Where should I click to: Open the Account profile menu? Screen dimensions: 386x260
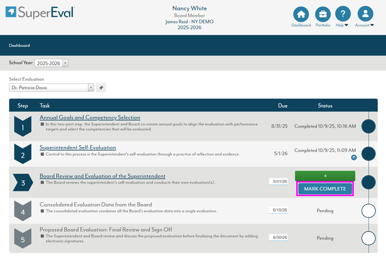365,14
